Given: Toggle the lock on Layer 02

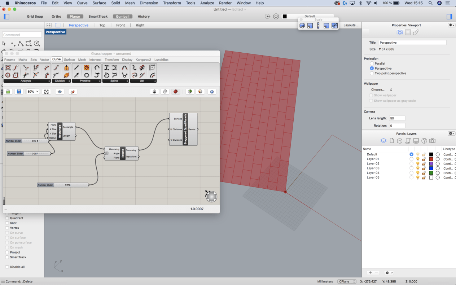Looking at the screenshot, I should pyautogui.click(x=424, y=164).
